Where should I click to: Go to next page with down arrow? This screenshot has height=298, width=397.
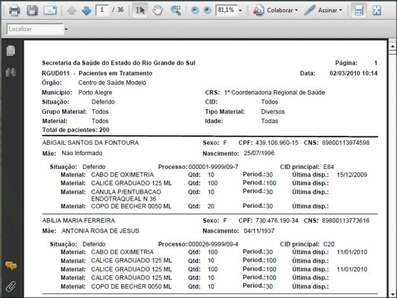coord(86,10)
